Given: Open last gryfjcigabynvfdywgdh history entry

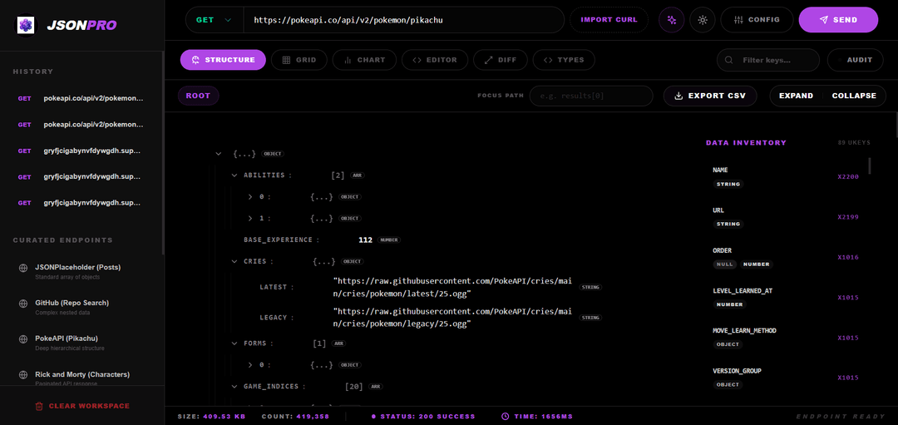Looking at the screenshot, I should (x=81, y=203).
